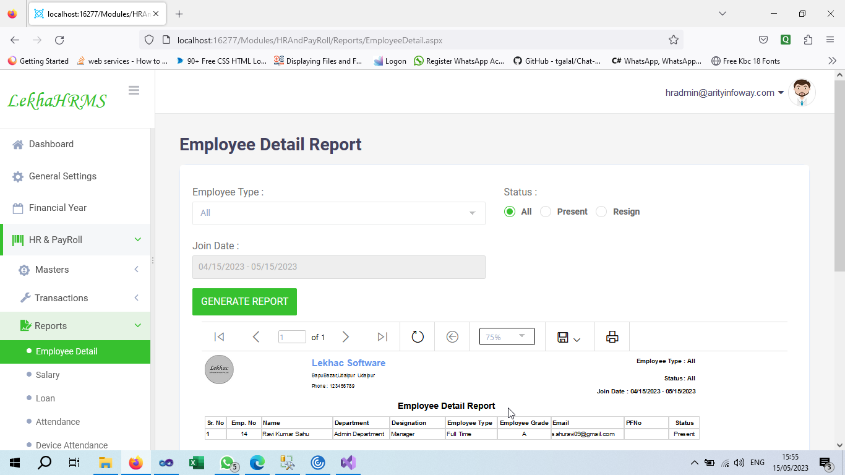This screenshot has height=475, width=845.
Task: Click the Reports chart icon
Action: [x=25, y=326]
